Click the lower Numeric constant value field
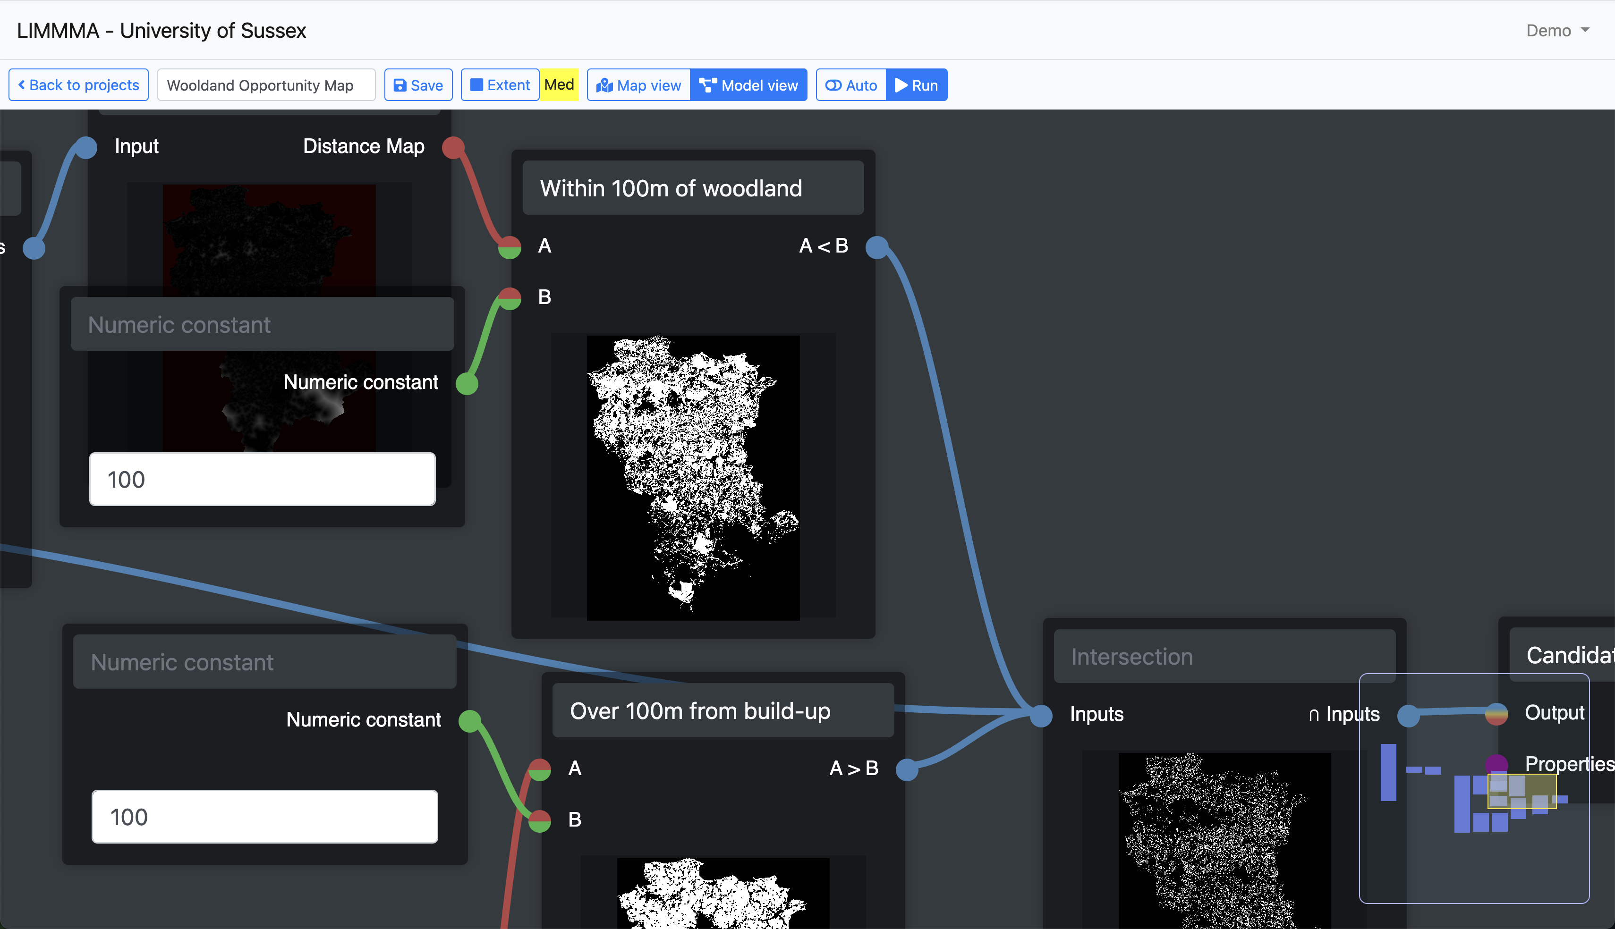1615x929 pixels. tap(265, 817)
